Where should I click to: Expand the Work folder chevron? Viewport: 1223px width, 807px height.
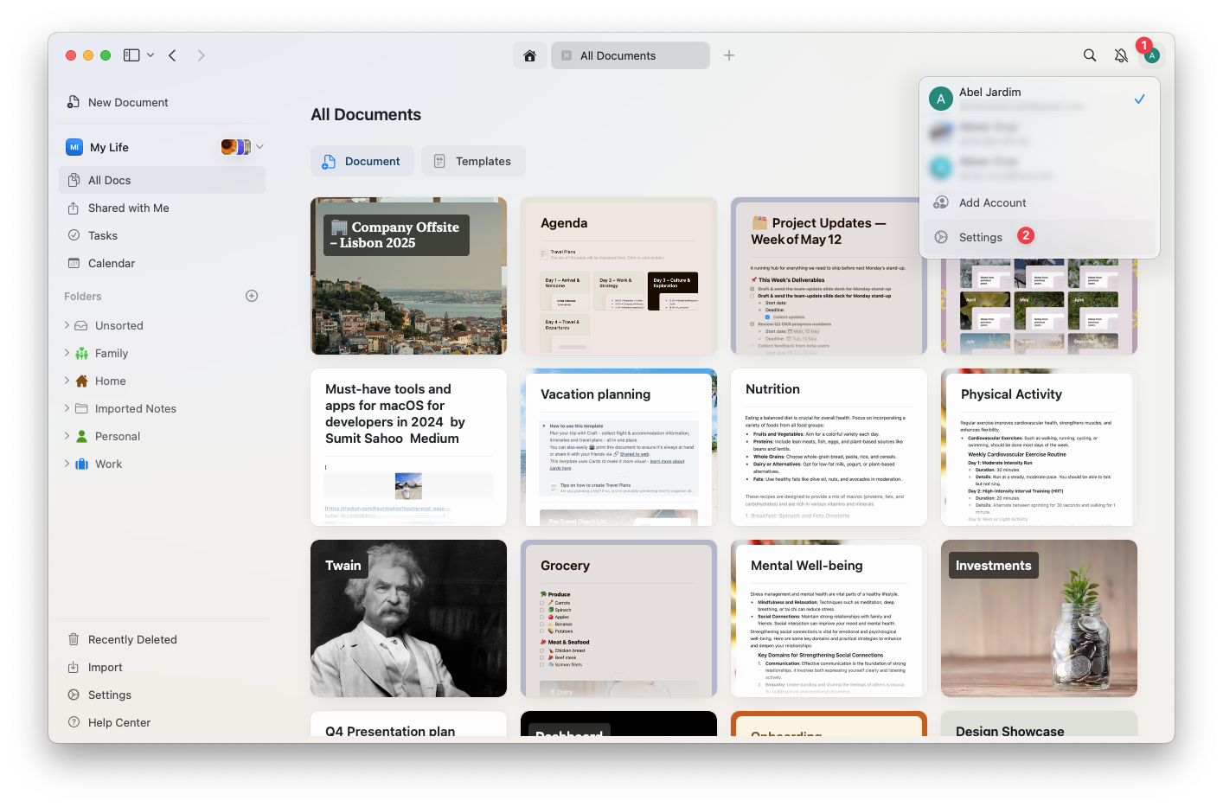[x=67, y=464]
